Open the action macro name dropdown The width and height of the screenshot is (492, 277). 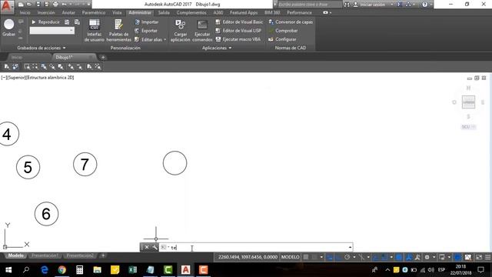(x=71, y=31)
